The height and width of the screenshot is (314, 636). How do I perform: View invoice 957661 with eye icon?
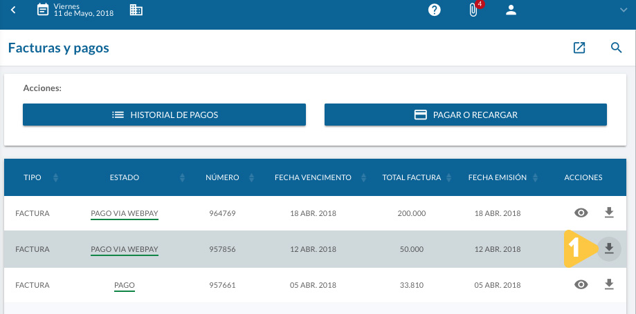(581, 285)
